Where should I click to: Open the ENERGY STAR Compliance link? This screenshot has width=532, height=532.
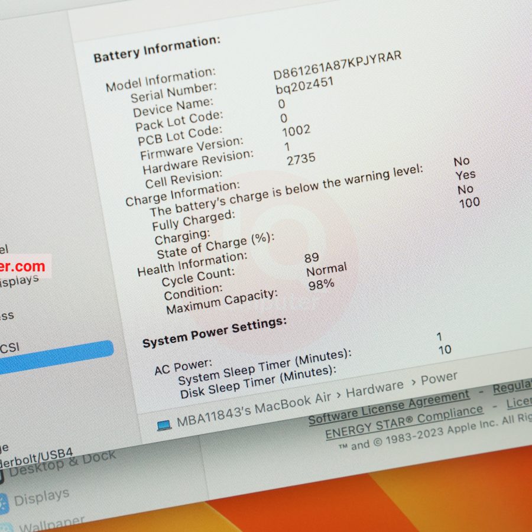[404, 421]
